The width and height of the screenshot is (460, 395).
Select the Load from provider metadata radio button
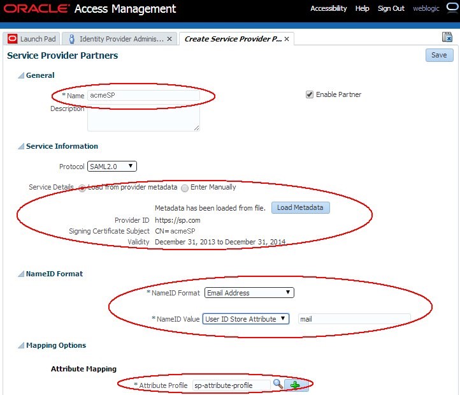[82, 188]
